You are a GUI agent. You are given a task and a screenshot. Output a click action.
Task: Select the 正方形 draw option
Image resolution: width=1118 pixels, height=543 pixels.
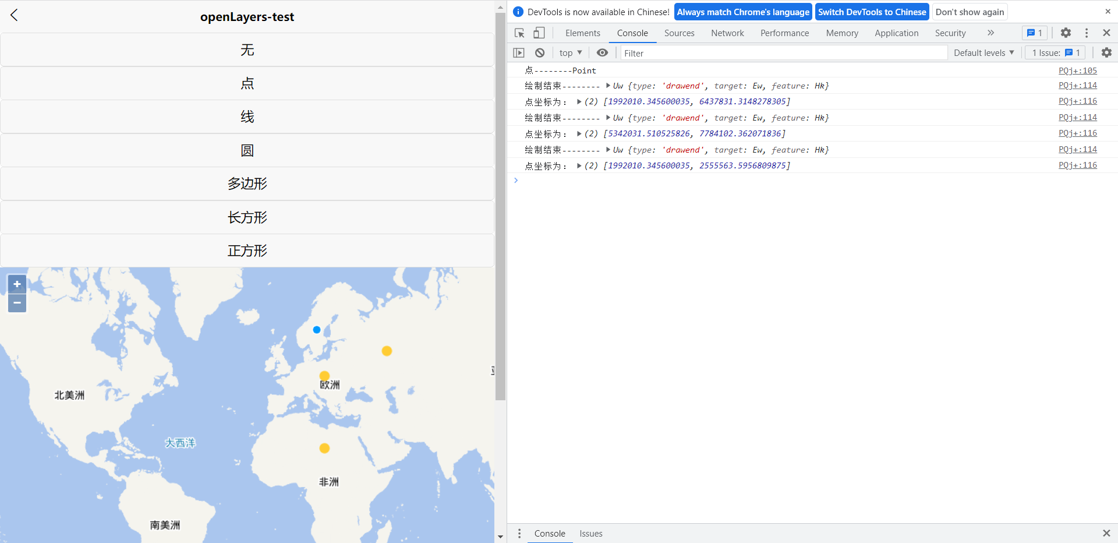(x=247, y=251)
